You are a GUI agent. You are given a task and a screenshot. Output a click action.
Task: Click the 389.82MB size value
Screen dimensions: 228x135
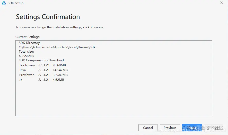(60, 75)
